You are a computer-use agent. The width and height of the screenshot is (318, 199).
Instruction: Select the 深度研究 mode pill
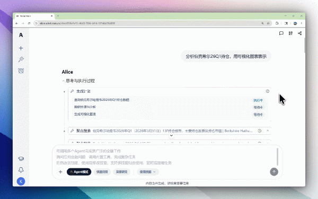click(x=121, y=172)
